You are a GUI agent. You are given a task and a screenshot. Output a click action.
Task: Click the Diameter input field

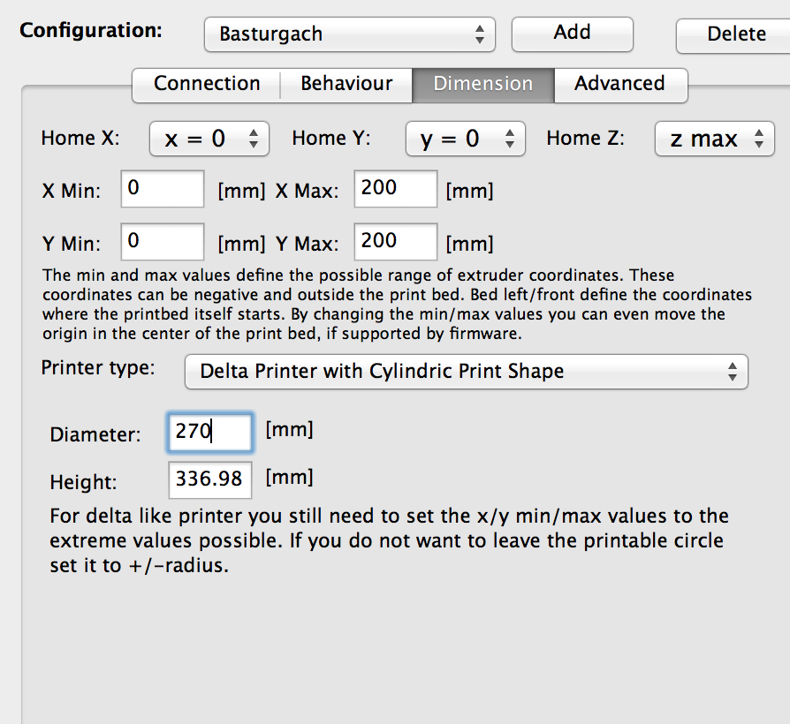pos(210,432)
